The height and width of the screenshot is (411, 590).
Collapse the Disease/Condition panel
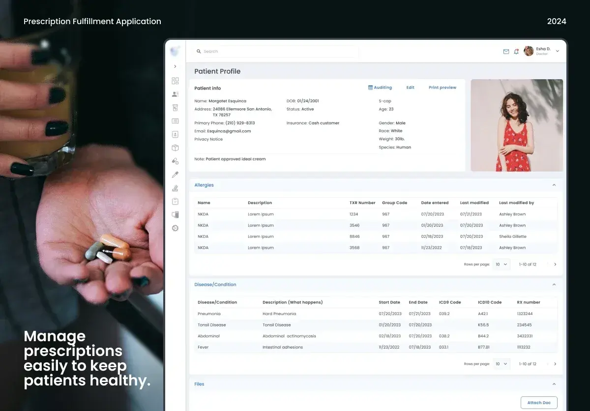554,284
